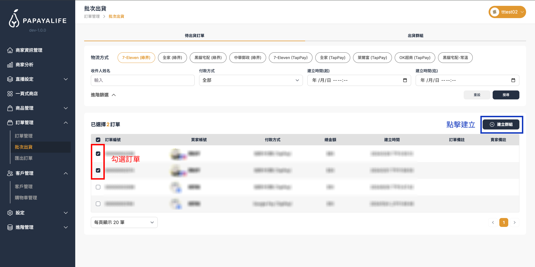
Task: Open the 每頁顯示 20 筆 dropdown
Action: click(124, 222)
